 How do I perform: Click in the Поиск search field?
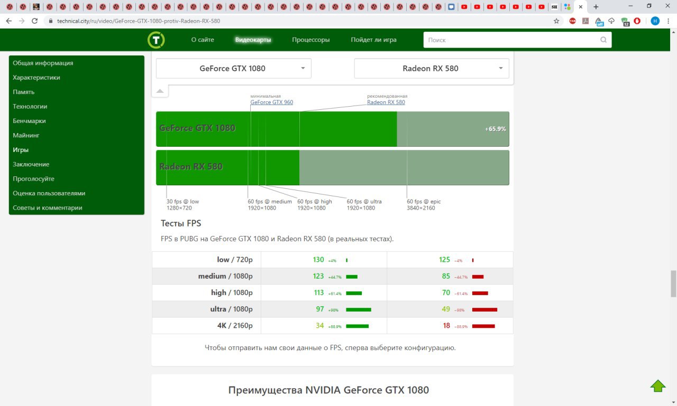tap(512, 40)
